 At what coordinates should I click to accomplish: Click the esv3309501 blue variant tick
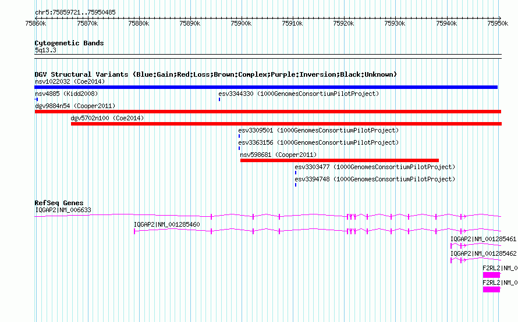click(239, 136)
